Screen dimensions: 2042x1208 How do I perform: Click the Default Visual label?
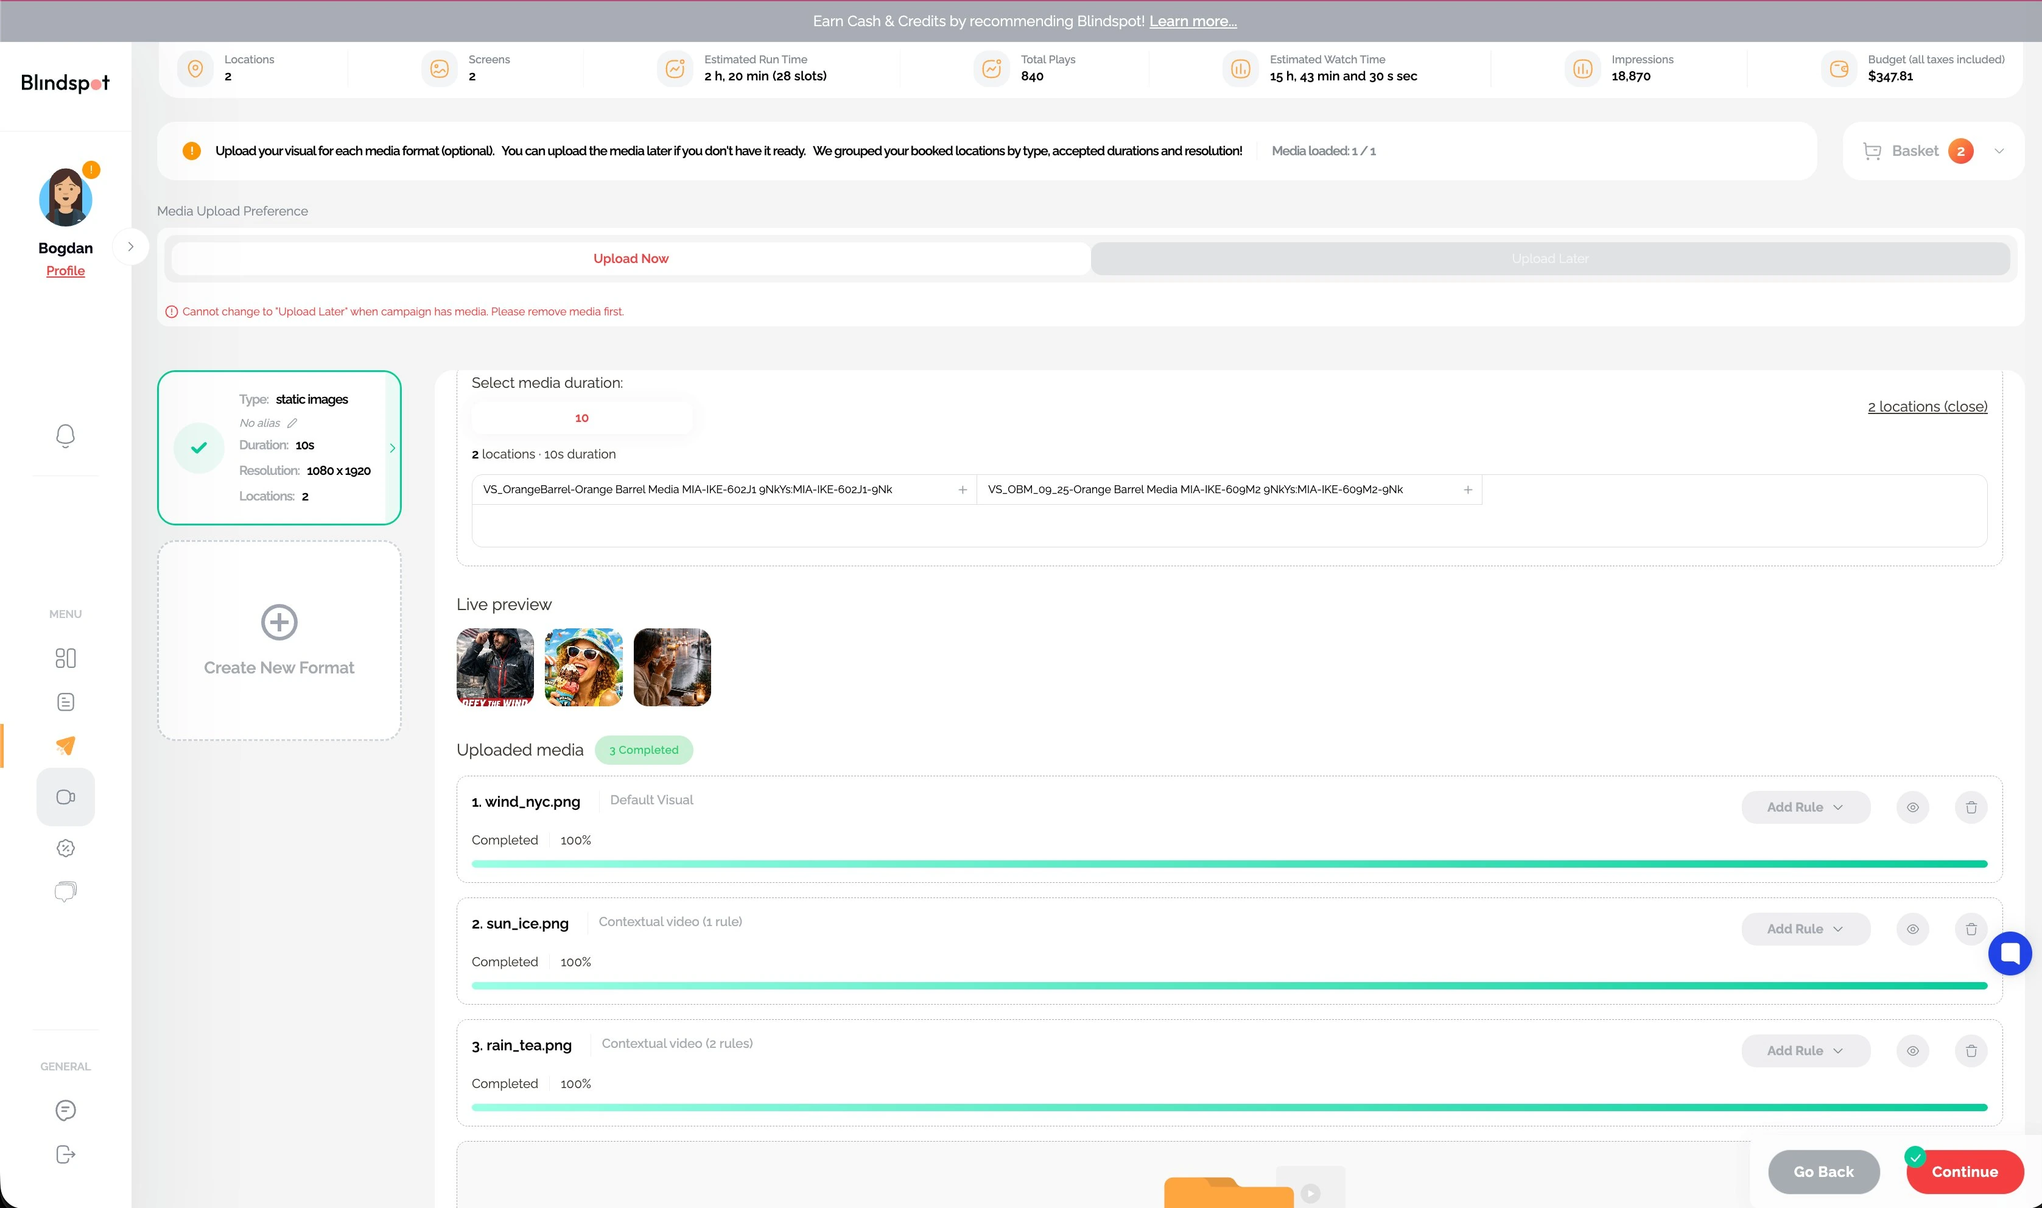pos(651,800)
